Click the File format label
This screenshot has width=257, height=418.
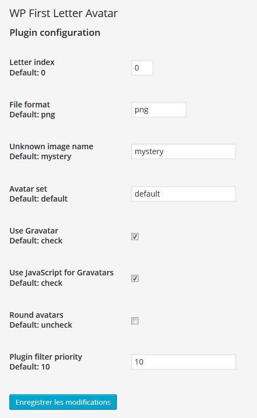(x=30, y=105)
